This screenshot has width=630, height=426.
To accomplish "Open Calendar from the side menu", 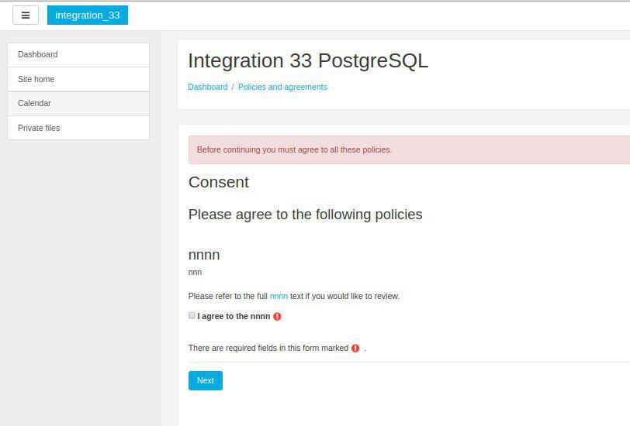I will (x=78, y=104).
